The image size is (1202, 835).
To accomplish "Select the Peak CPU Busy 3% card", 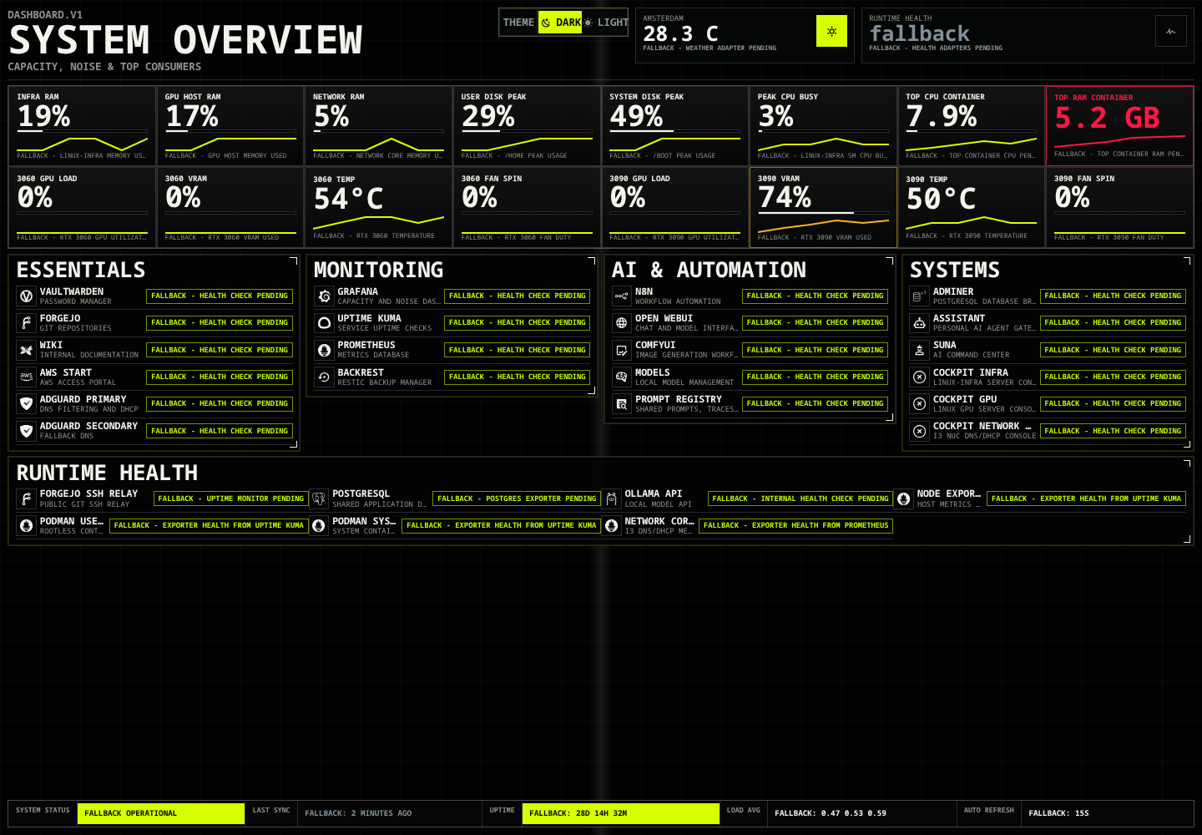I will click(x=823, y=125).
